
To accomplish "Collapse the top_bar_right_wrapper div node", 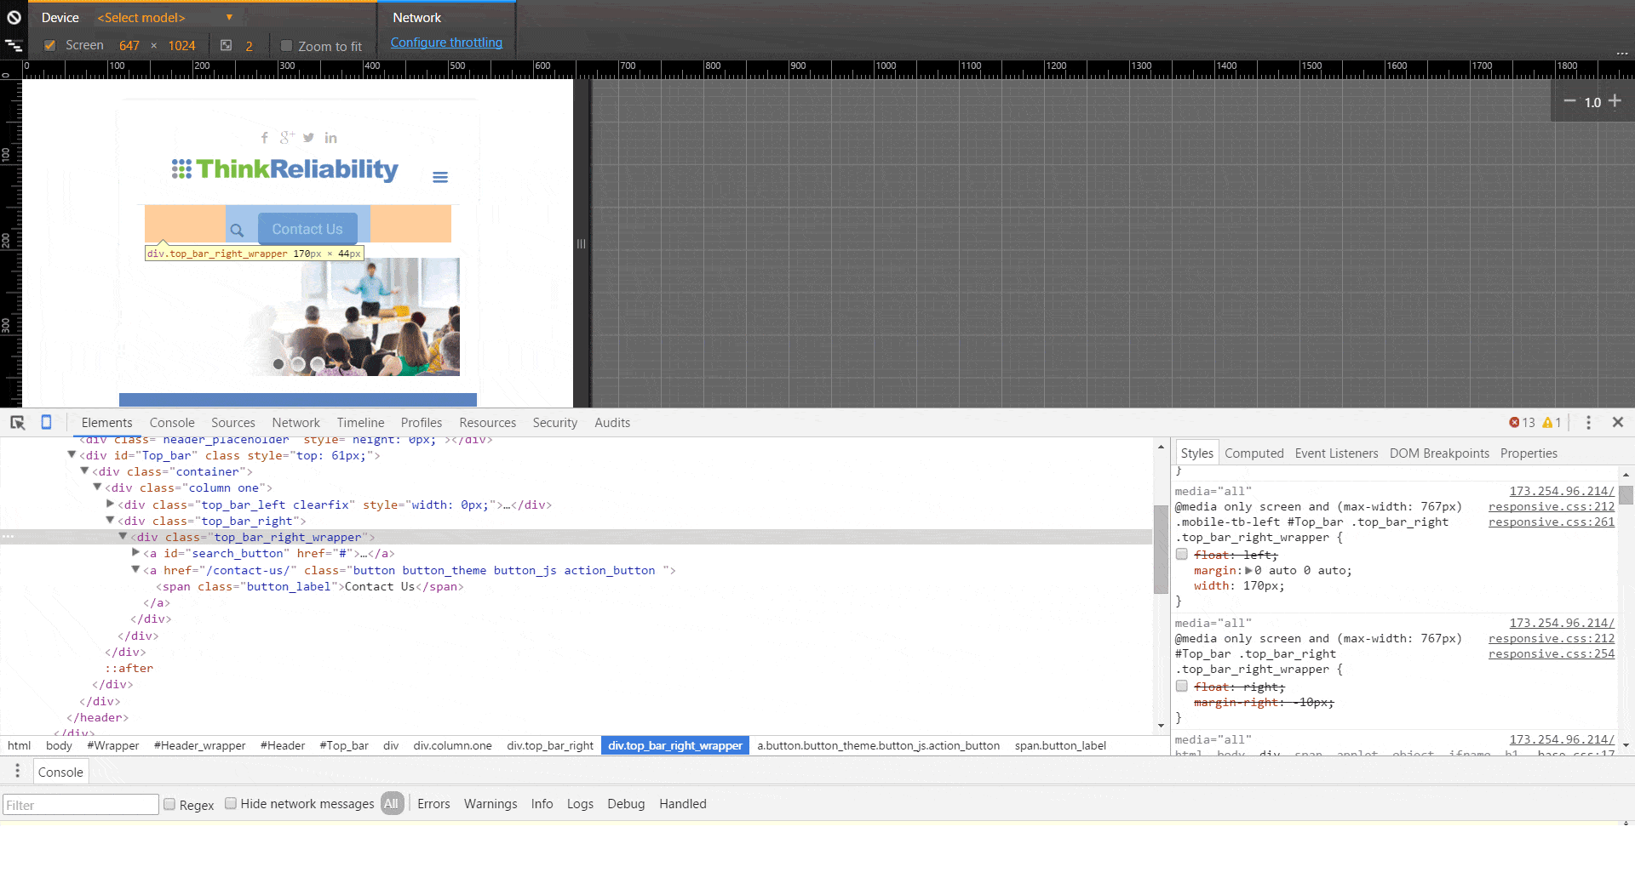I will (x=123, y=537).
